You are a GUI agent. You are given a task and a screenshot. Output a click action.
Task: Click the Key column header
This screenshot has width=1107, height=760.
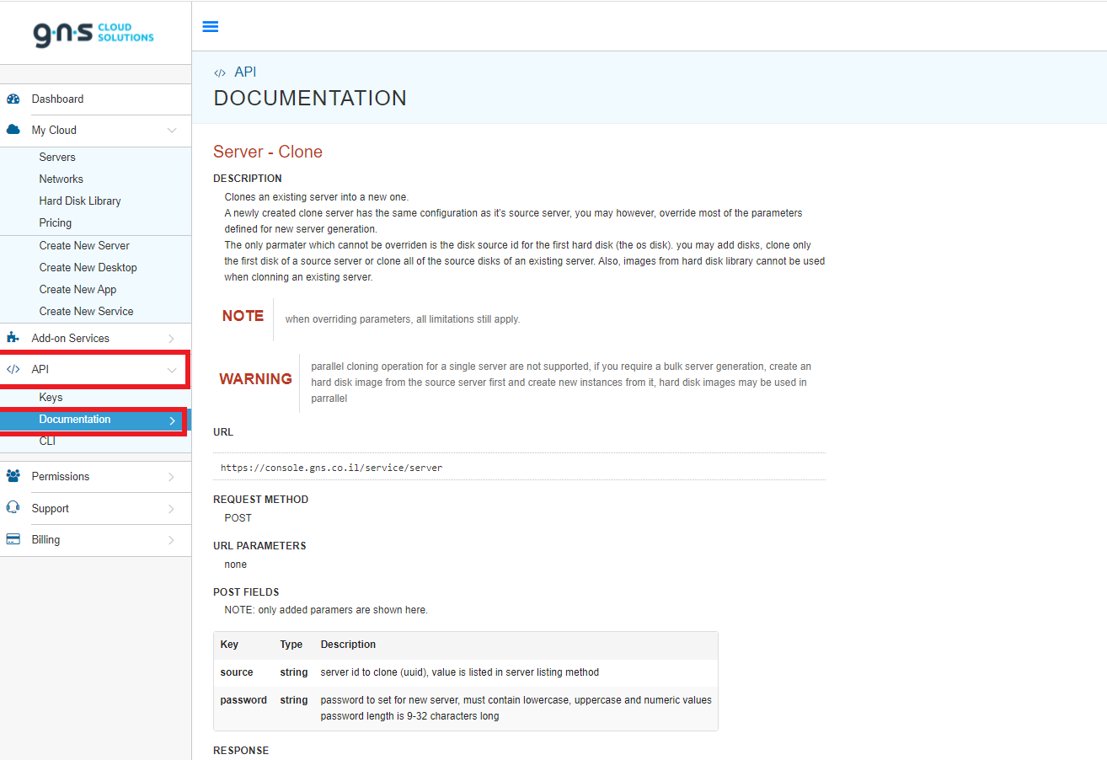[x=229, y=644]
